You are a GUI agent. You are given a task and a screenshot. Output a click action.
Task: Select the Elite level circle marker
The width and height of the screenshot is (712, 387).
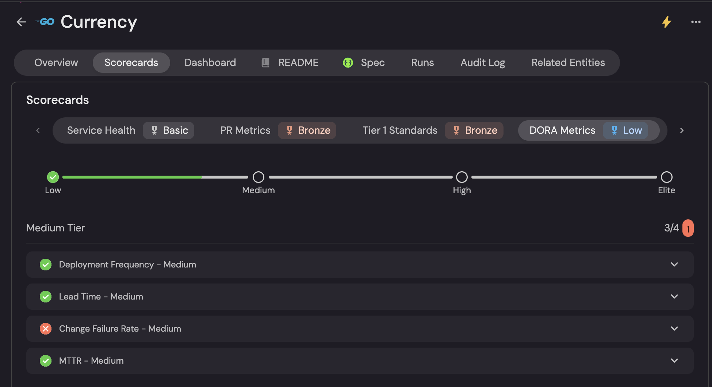tap(666, 177)
